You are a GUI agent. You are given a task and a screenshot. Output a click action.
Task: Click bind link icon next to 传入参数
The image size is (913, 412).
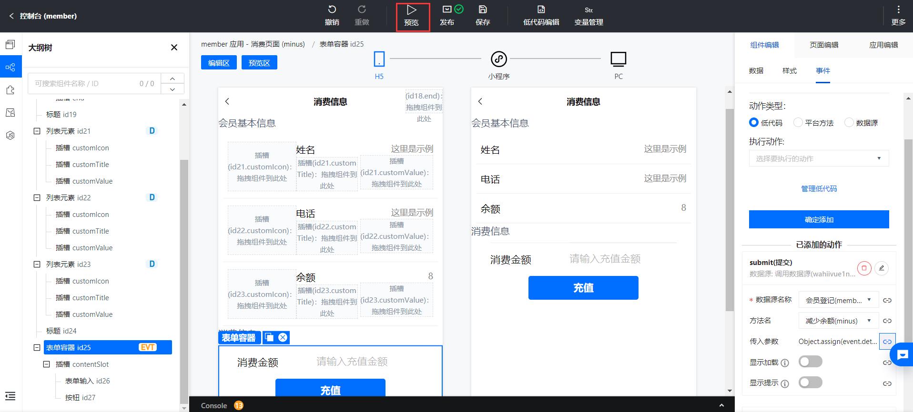887,342
